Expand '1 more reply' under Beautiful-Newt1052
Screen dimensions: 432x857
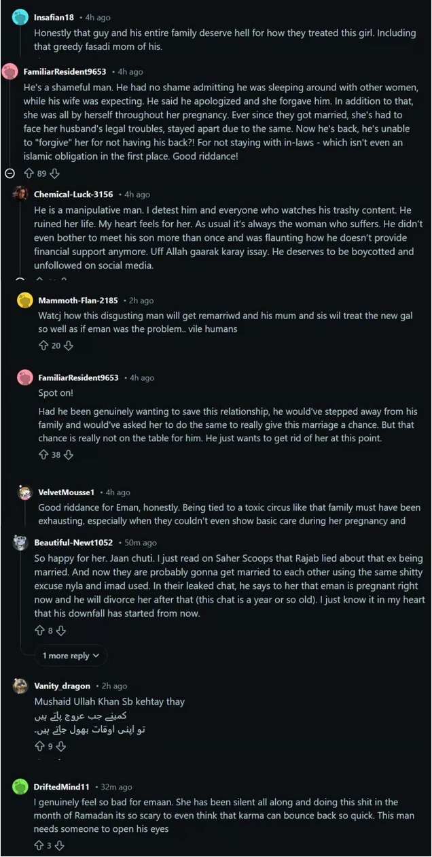[71, 656]
